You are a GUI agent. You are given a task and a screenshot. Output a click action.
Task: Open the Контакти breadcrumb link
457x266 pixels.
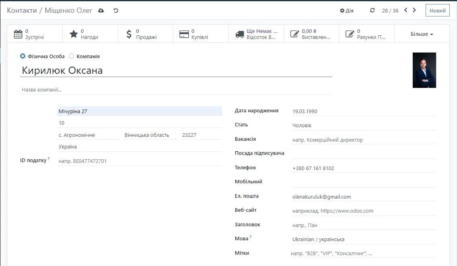click(23, 10)
